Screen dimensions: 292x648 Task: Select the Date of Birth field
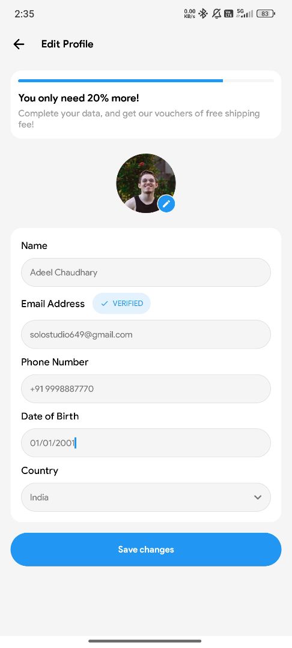tap(146, 443)
